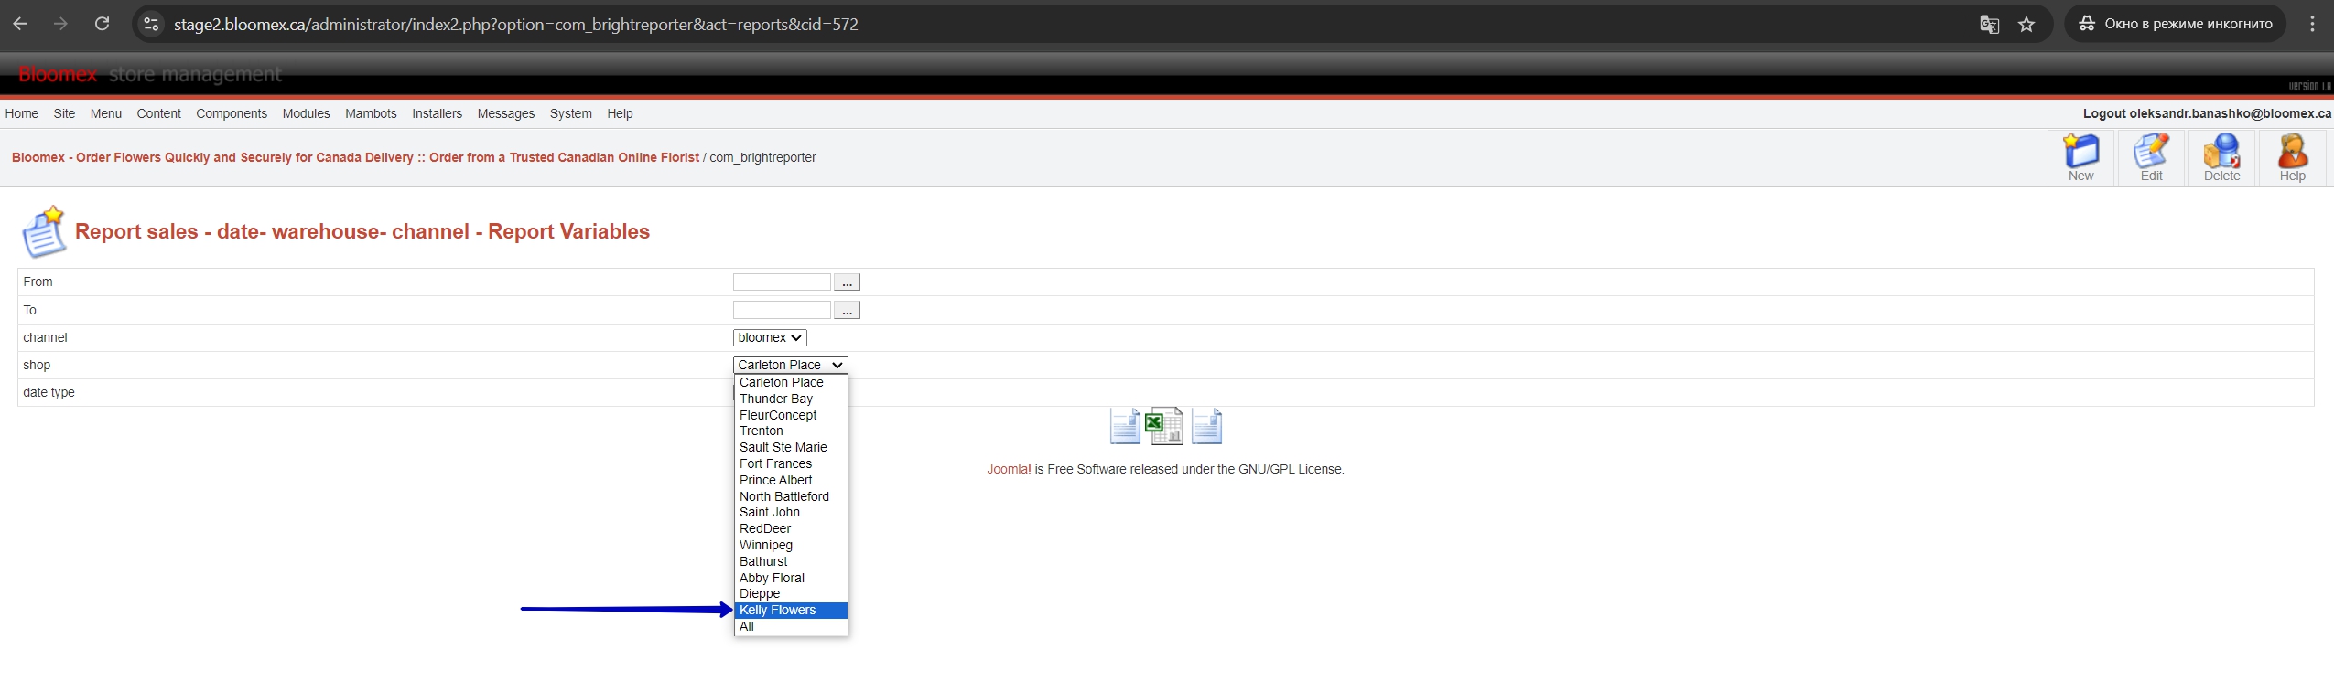
Task: Click the Bloomex Order Flowers breadcrumb link
Action: pos(355,157)
